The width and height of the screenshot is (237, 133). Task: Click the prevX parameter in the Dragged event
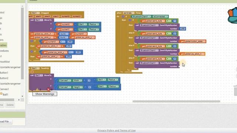click(x=47, y=16)
